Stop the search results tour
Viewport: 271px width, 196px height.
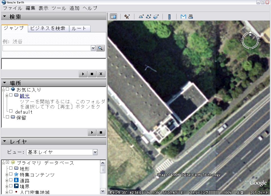click(92, 74)
